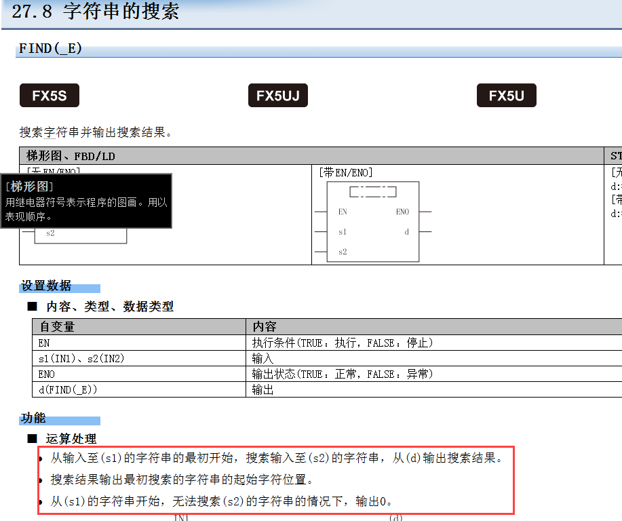Click the square bullet before 运算处理
The width and height of the screenshot is (622, 521).
tap(32, 439)
